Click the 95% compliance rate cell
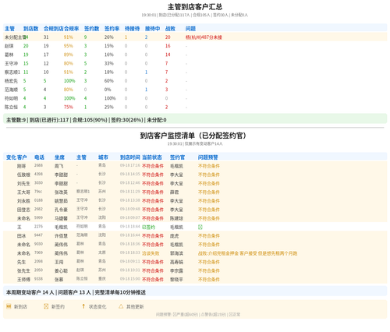 [68, 46]
